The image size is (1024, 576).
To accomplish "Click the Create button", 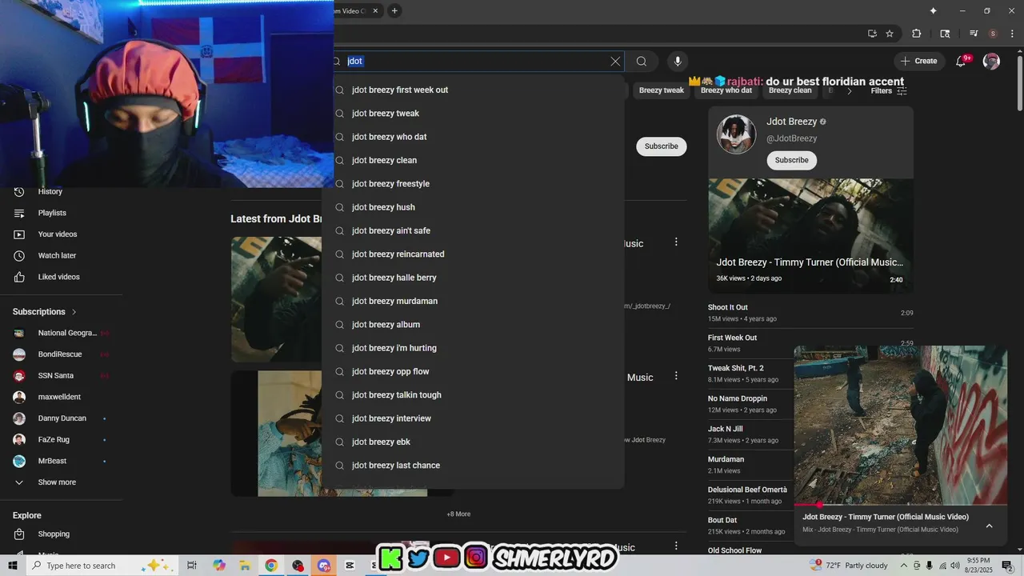I will coord(918,61).
